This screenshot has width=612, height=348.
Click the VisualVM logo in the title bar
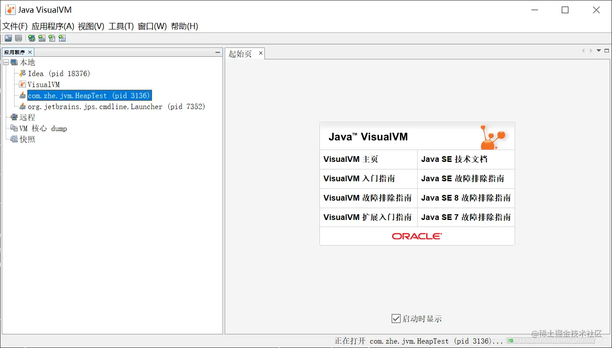click(10, 10)
